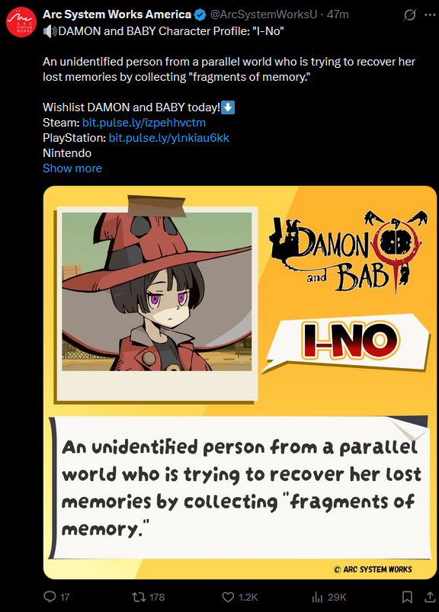Click Arc System Works red avatar
The width and height of the screenshot is (439, 612).
coord(21,22)
